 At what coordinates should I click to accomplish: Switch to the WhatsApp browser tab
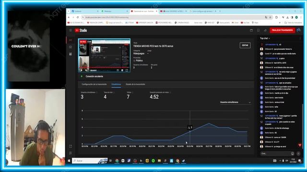(x=114, y=11)
